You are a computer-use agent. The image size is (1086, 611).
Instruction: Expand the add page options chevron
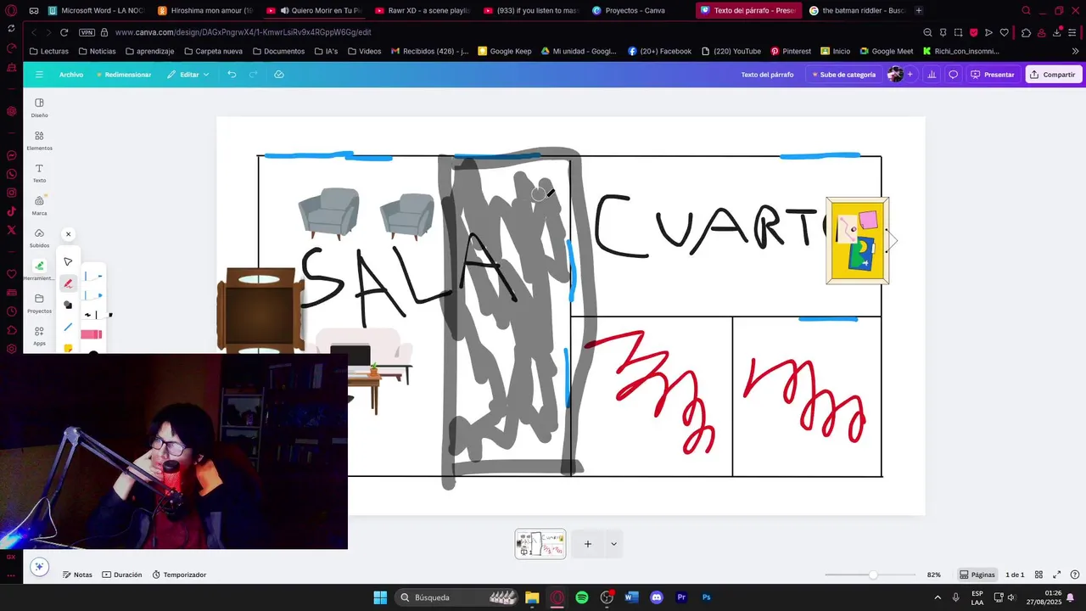click(x=613, y=544)
